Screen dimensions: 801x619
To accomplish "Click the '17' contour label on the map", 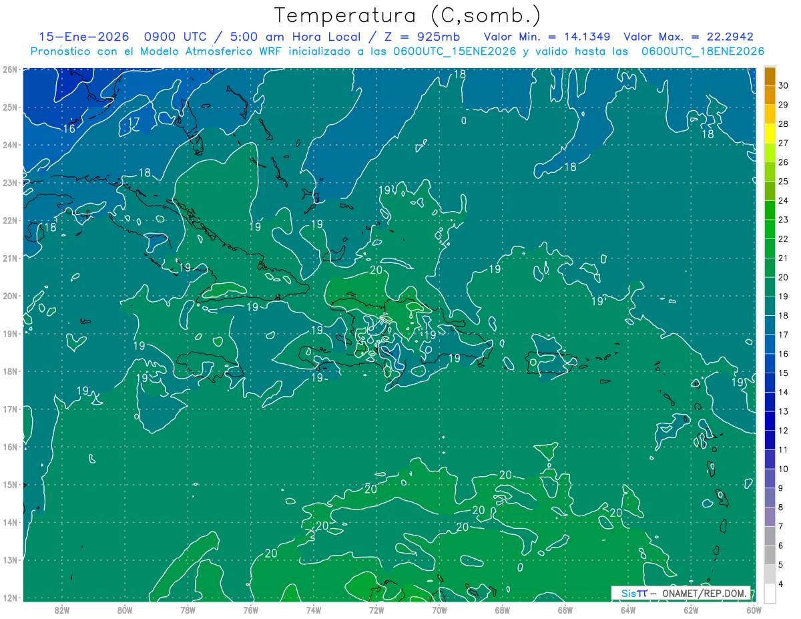I will point(133,122).
